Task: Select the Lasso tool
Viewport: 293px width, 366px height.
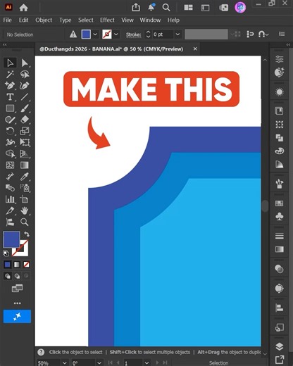Action: coord(25,74)
